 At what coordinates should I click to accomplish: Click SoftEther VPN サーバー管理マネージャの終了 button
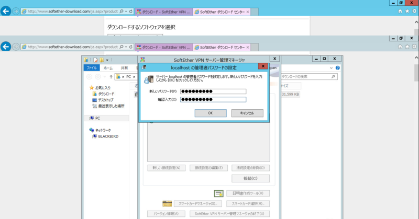(229, 214)
